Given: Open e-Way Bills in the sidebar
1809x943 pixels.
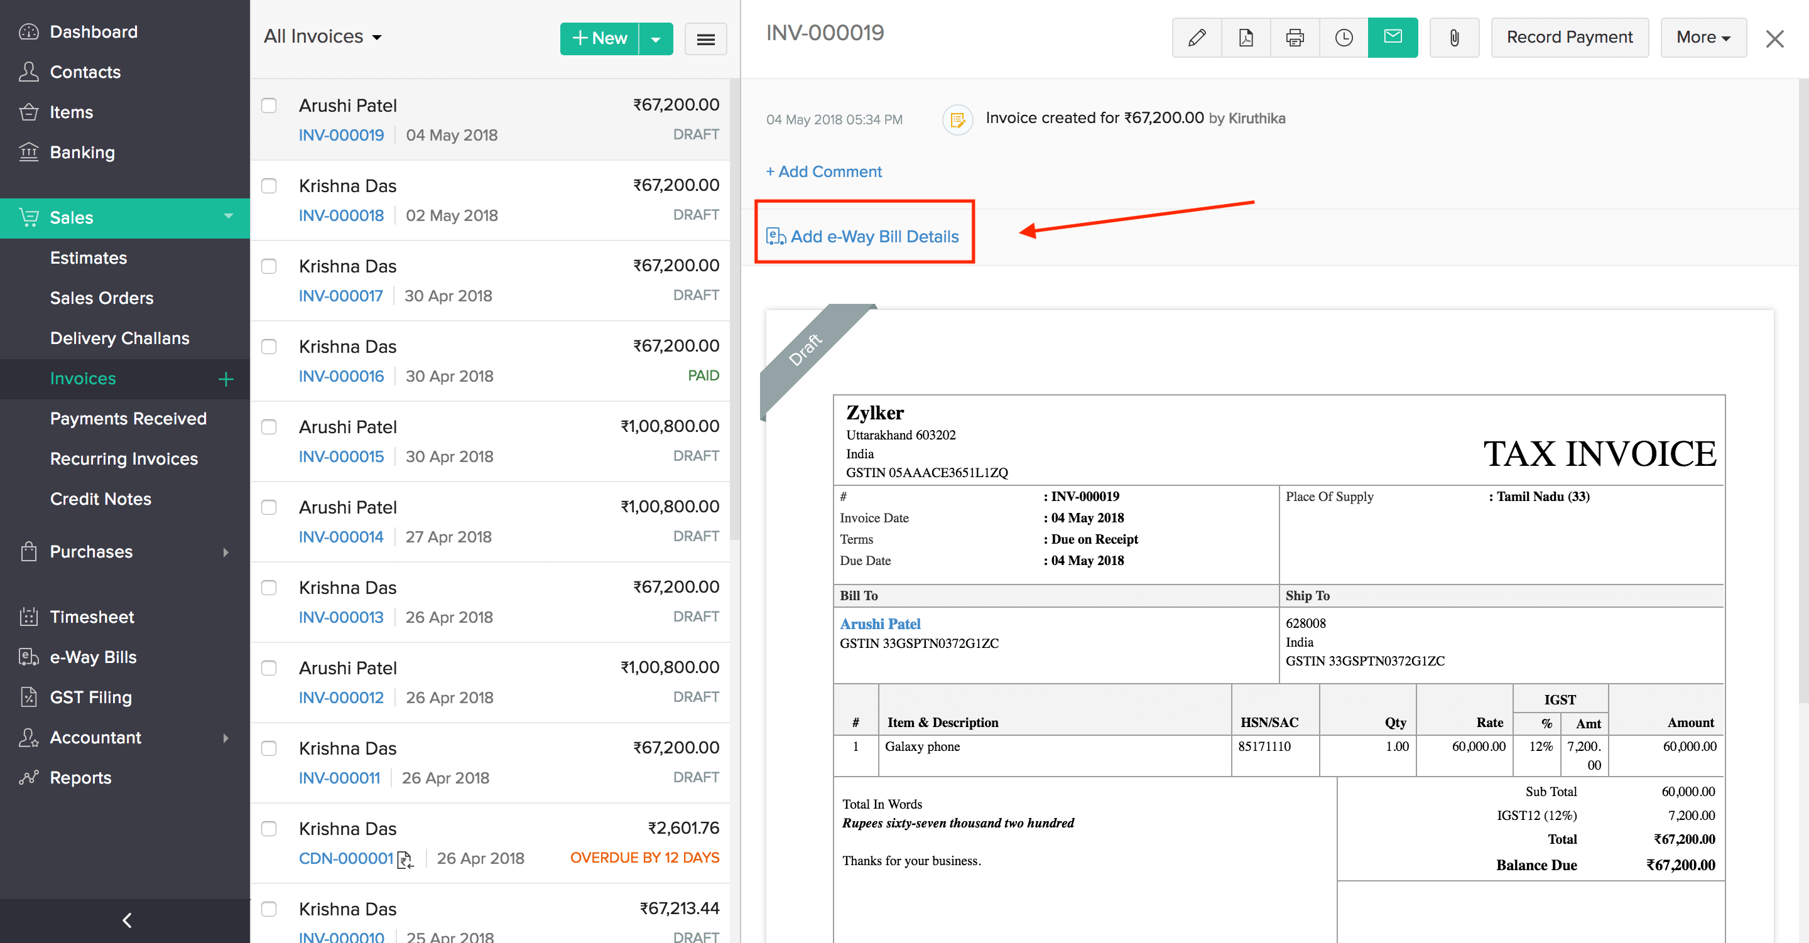Looking at the screenshot, I should coord(93,657).
